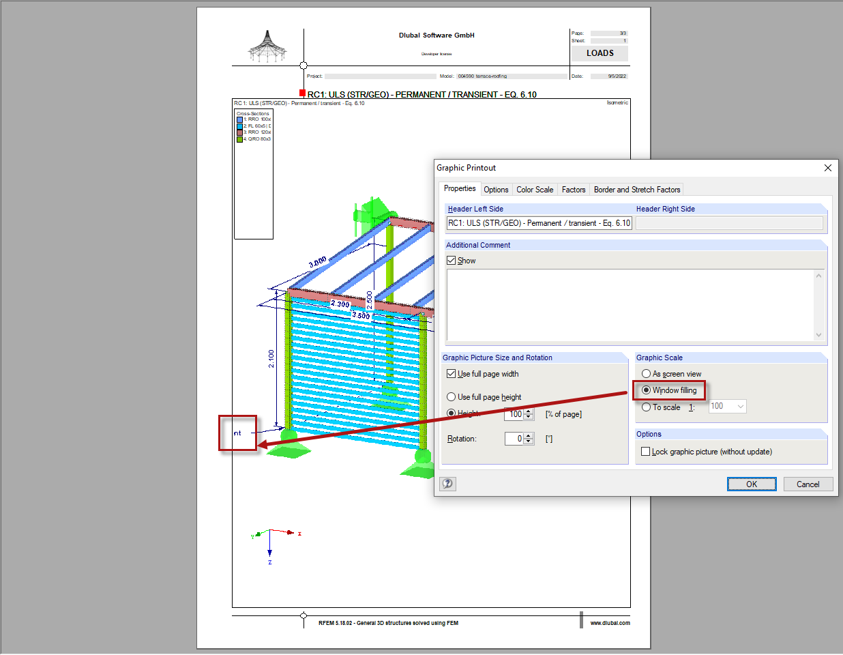Click the RFEM 5.18.02 footer text

point(388,623)
